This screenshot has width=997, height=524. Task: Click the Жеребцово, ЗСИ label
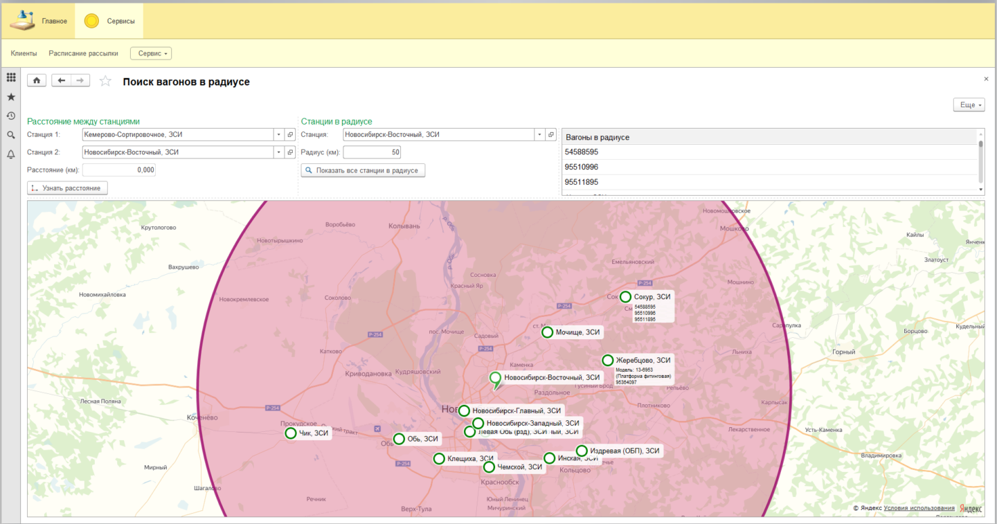coord(643,360)
